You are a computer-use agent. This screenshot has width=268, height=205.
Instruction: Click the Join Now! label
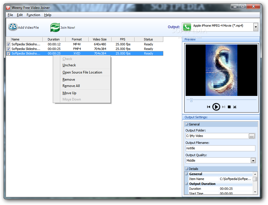click(x=68, y=28)
